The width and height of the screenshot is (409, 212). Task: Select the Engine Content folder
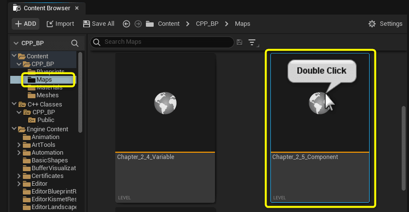(x=43, y=129)
